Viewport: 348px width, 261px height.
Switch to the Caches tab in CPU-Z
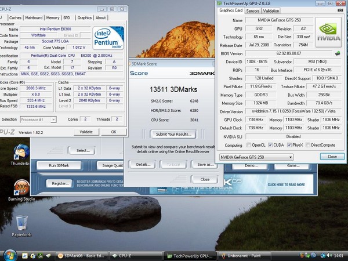tap(15, 18)
